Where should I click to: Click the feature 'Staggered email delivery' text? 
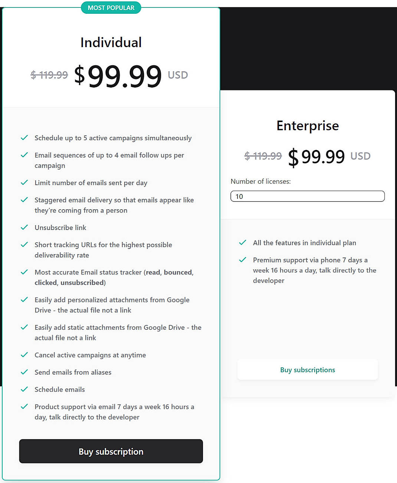pyautogui.click(x=114, y=205)
